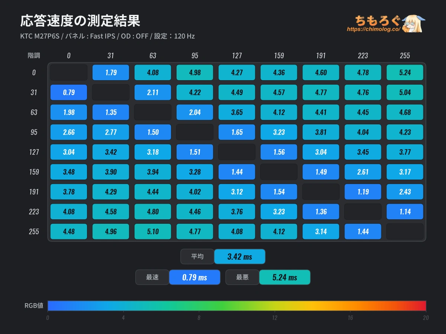Click the 応答速度の測定結果 title
This screenshot has width=446, height=334.
80,20
